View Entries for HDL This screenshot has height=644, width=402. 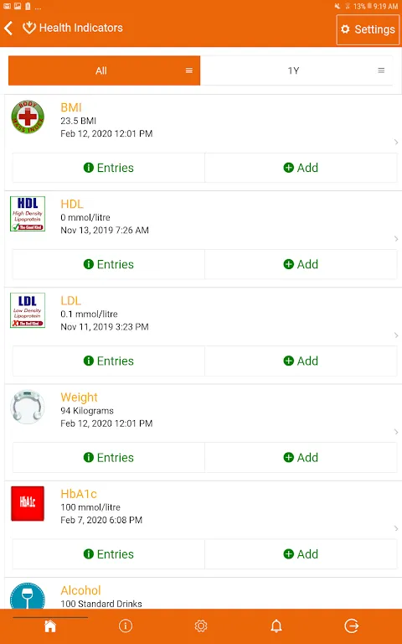109,264
